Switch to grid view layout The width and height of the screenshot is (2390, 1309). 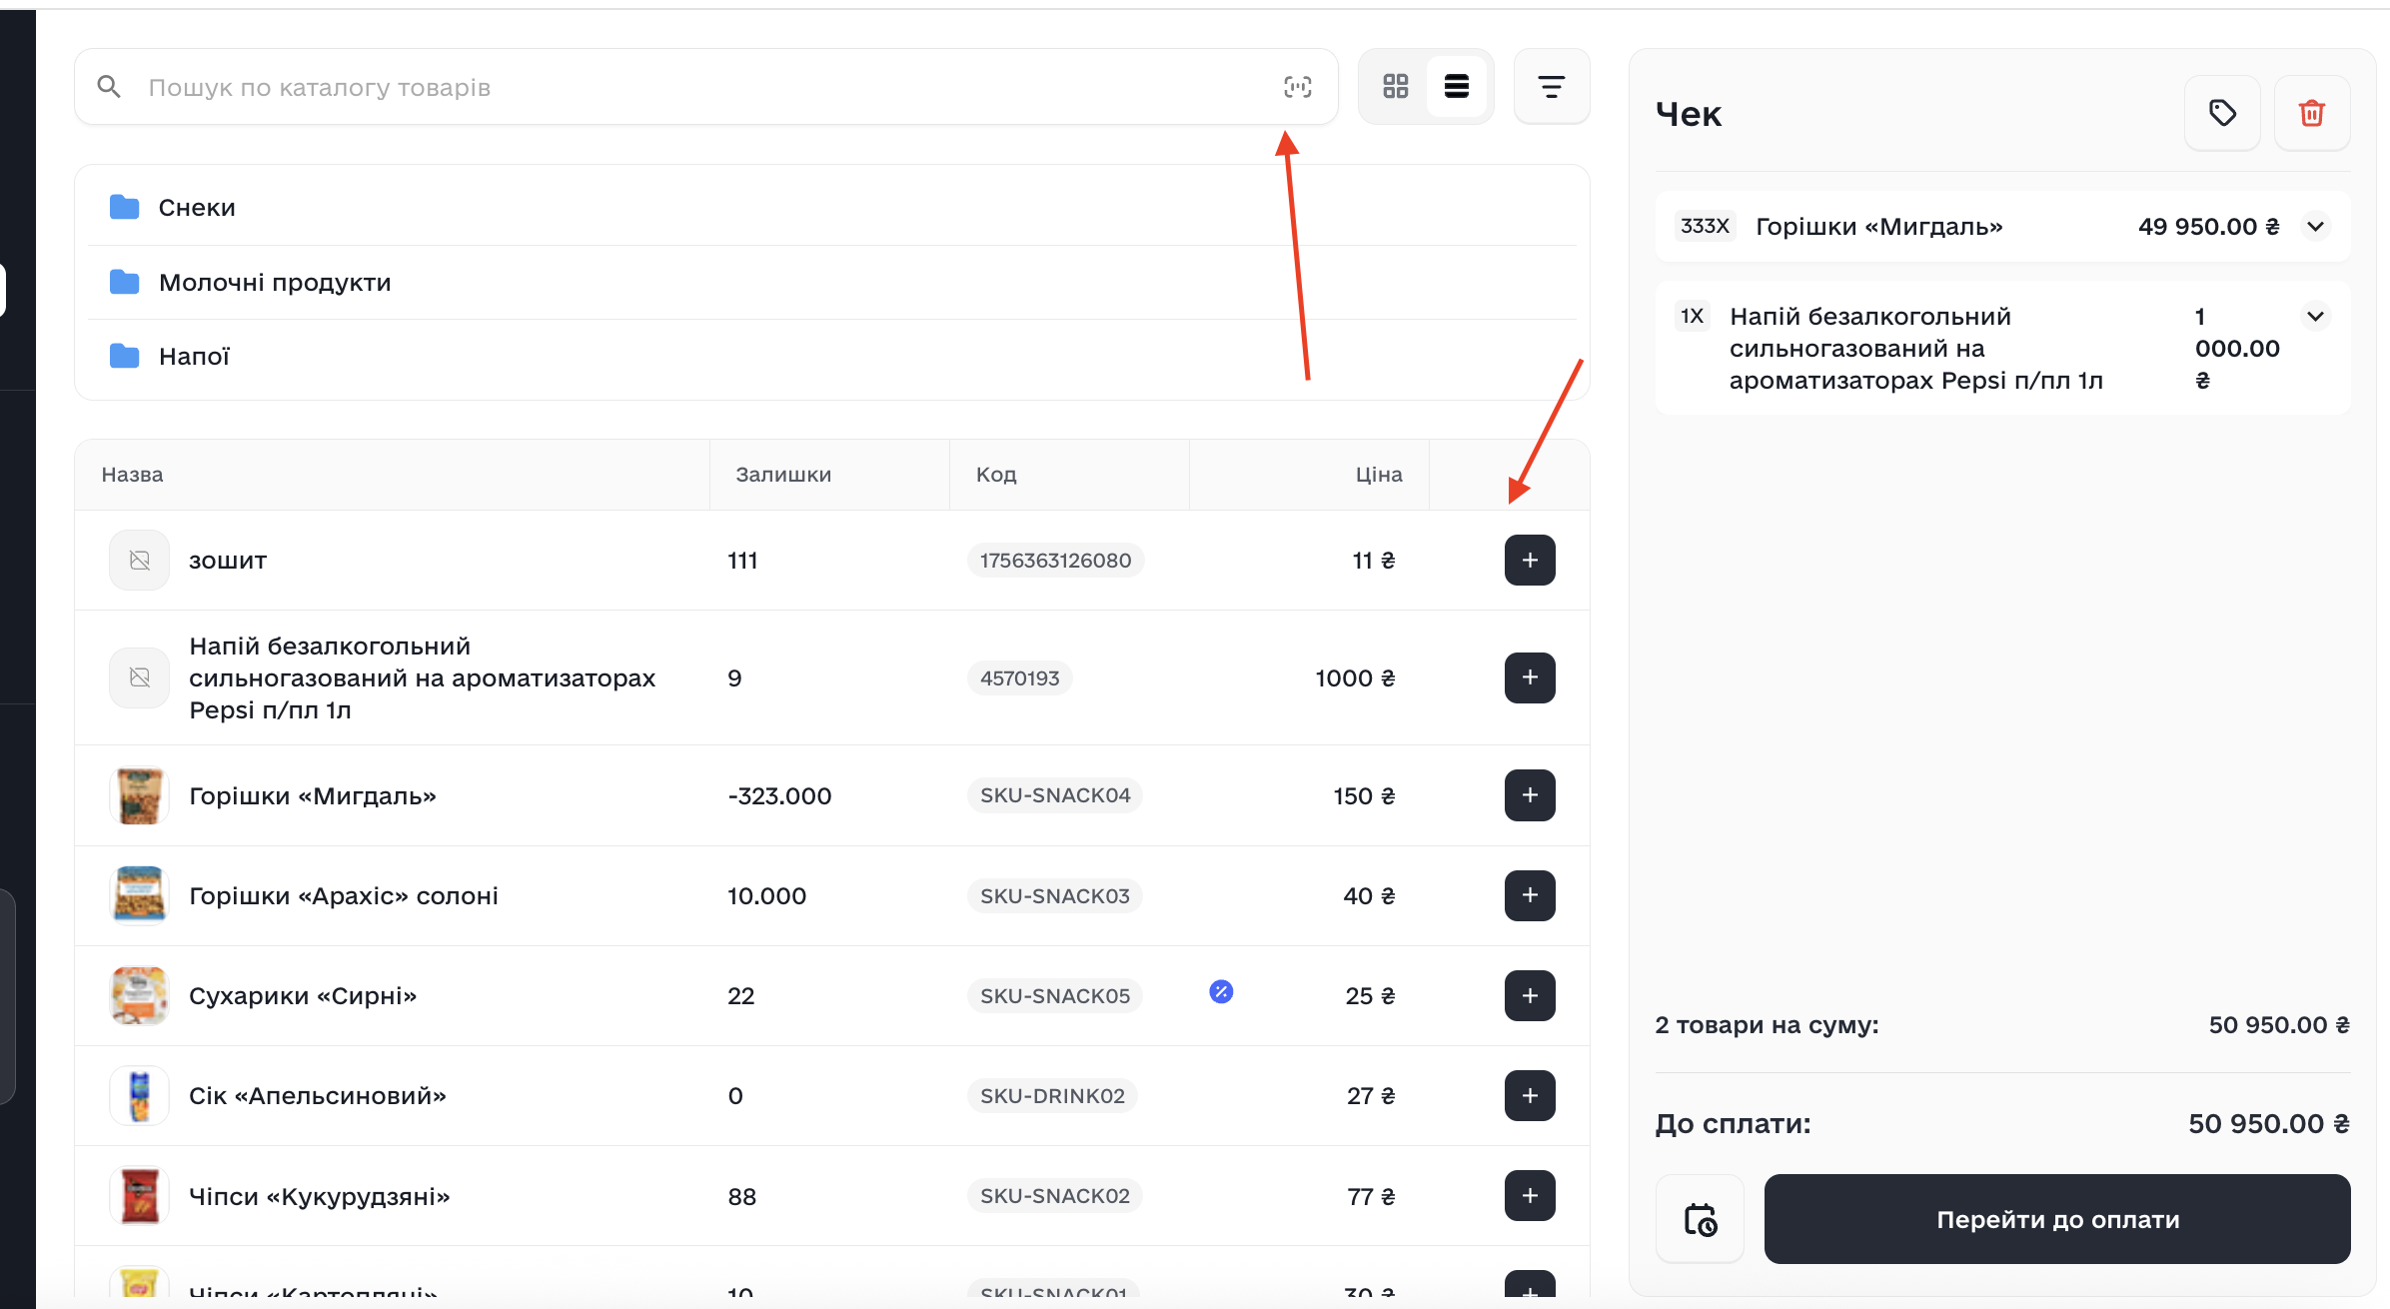[1395, 87]
